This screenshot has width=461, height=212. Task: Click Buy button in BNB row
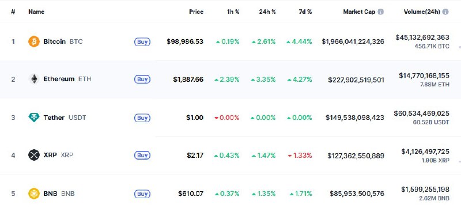click(x=142, y=194)
